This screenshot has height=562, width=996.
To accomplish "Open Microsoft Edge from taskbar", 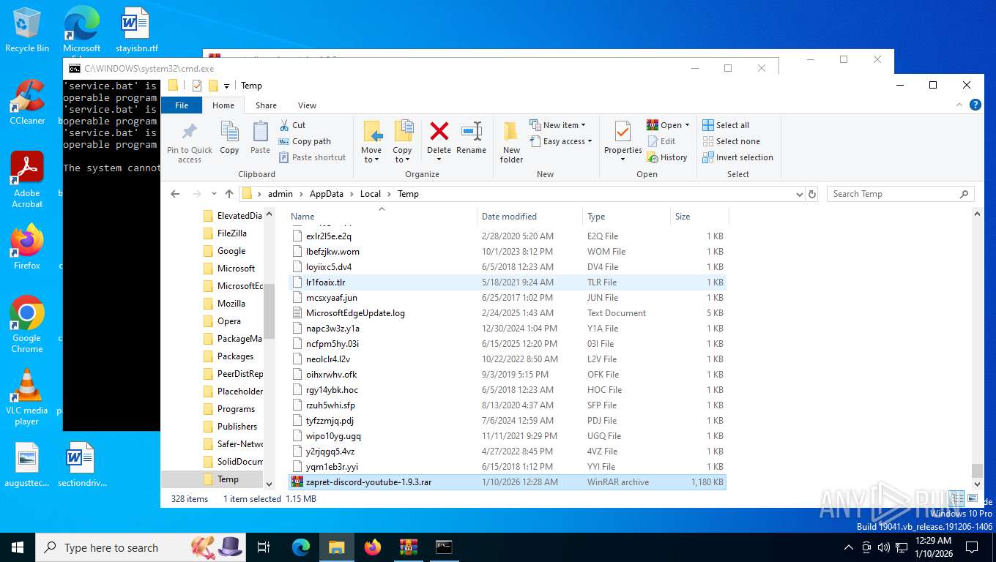I will pos(301,547).
